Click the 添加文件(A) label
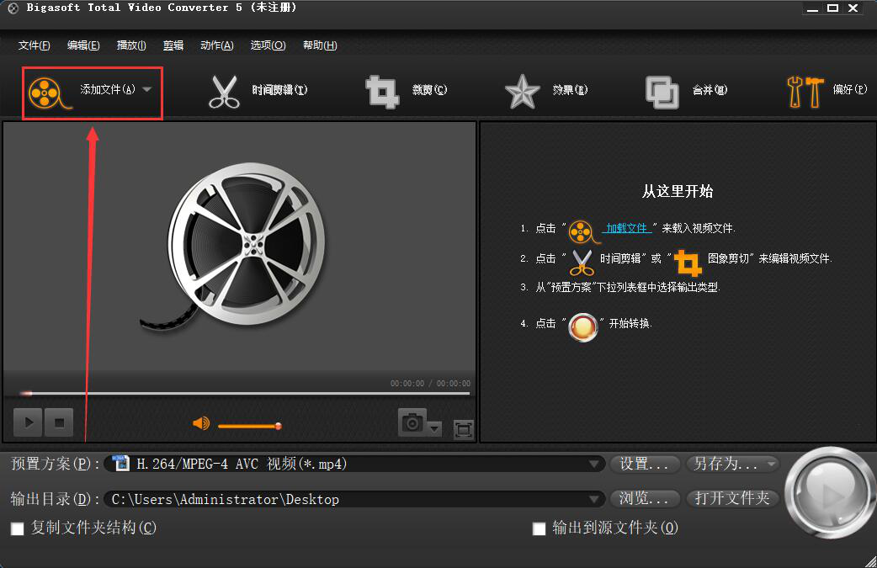Screen dimensions: 877x568 point(108,89)
